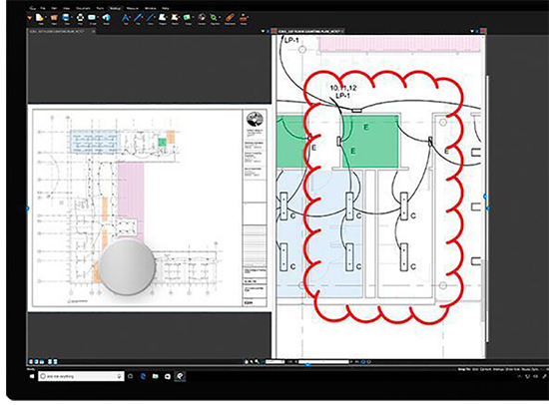
Task: Select the Line markup tool
Action: pyautogui.click(x=150, y=18)
